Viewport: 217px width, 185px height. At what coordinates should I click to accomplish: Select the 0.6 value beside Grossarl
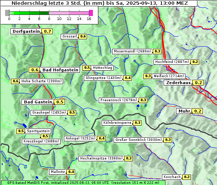pyautogui.click(x=83, y=36)
